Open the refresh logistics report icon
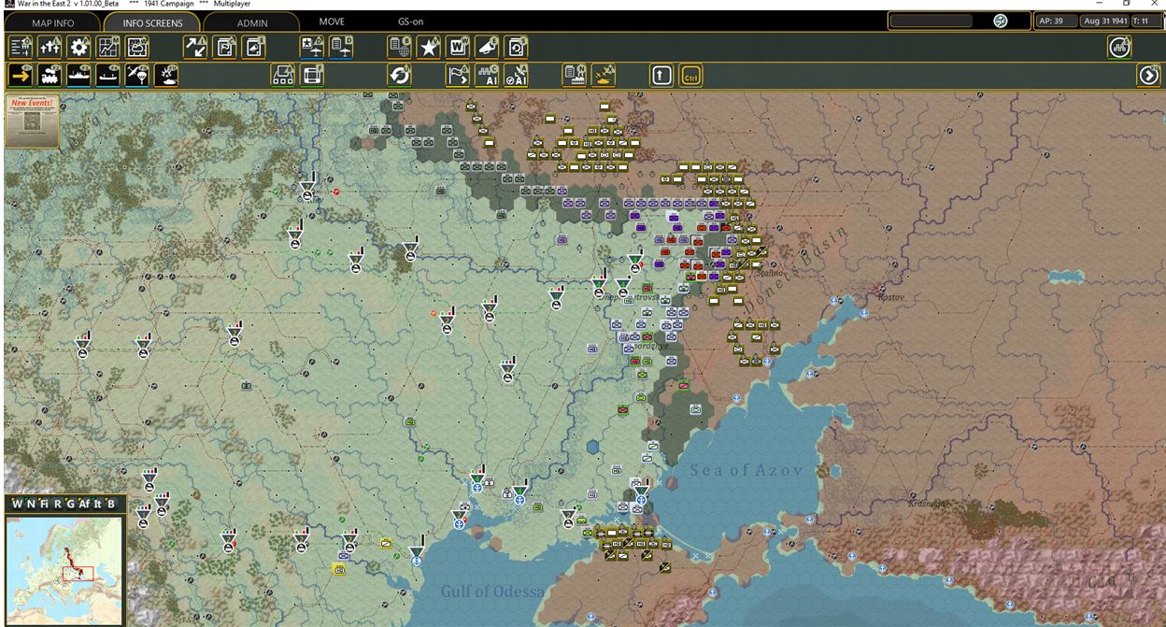Image resolution: width=1166 pixels, height=627 pixels. (516, 47)
